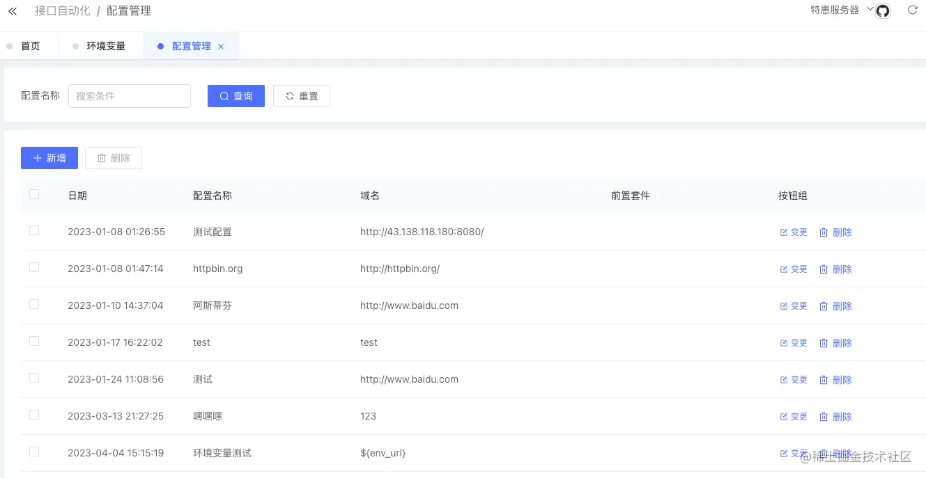Click the 新增 add button
This screenshot has height=478, width=926.
pos(49,158)
